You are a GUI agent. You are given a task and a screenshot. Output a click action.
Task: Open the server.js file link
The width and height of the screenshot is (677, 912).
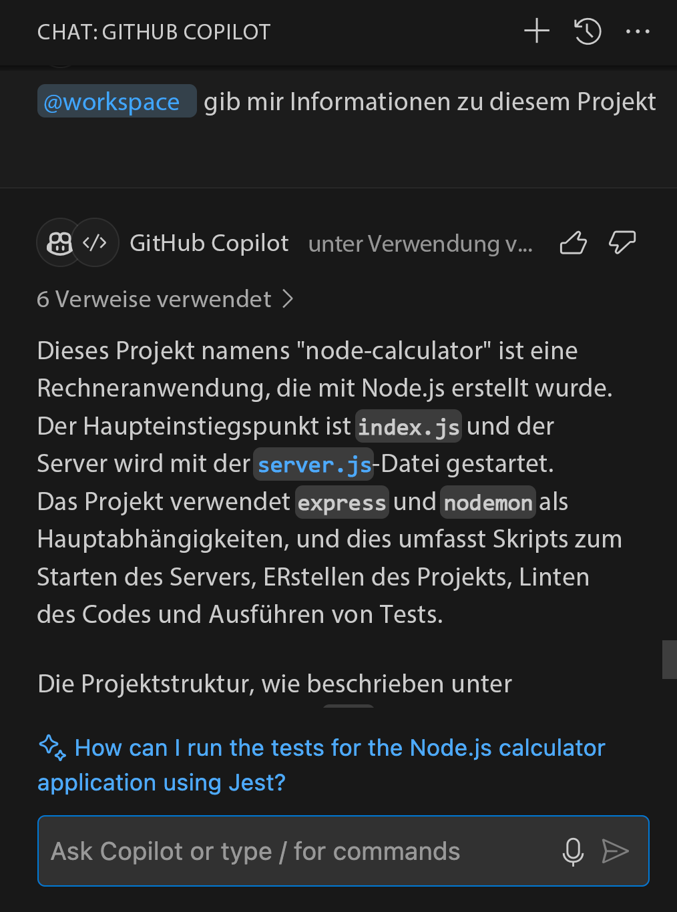314,465
